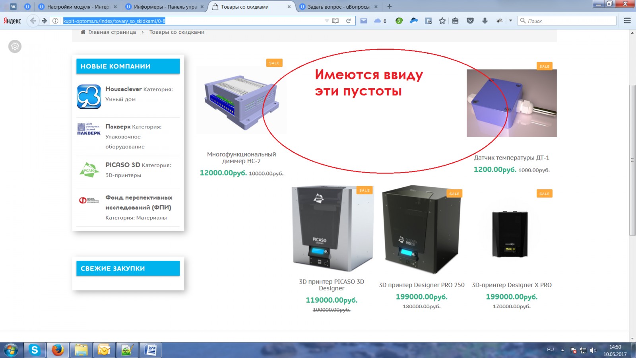The width and height of the screenshot is (636, 358).
Task: Show hidden tray icons arrow
Action: click(562, 350)
